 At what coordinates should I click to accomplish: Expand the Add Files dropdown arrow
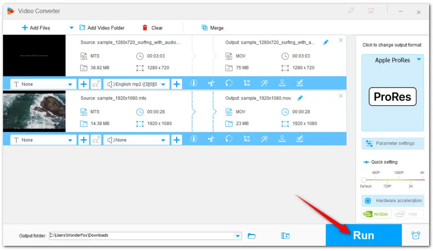tap(71, 28)
